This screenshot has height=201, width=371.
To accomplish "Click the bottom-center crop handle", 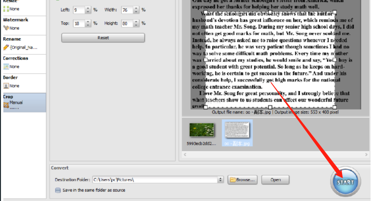I will [270, 107].
